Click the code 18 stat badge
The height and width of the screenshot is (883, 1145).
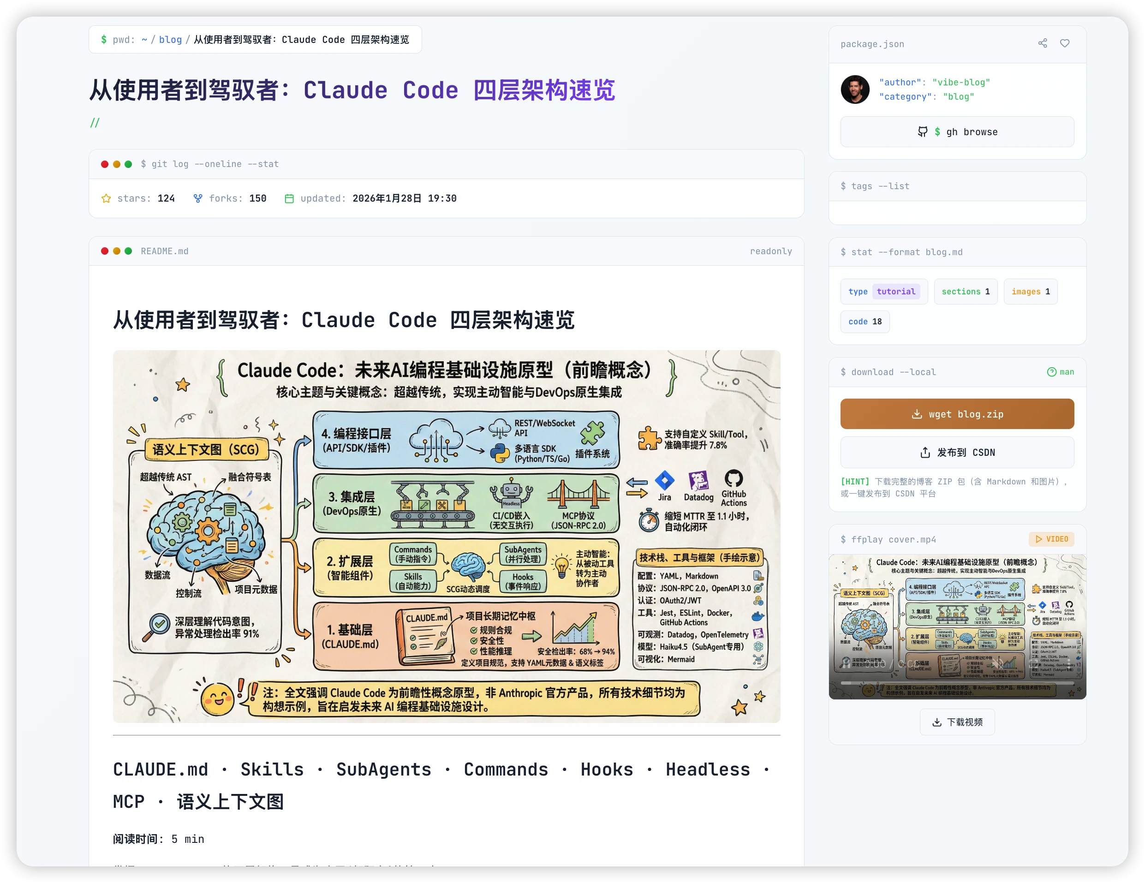(x=865, y=322)
